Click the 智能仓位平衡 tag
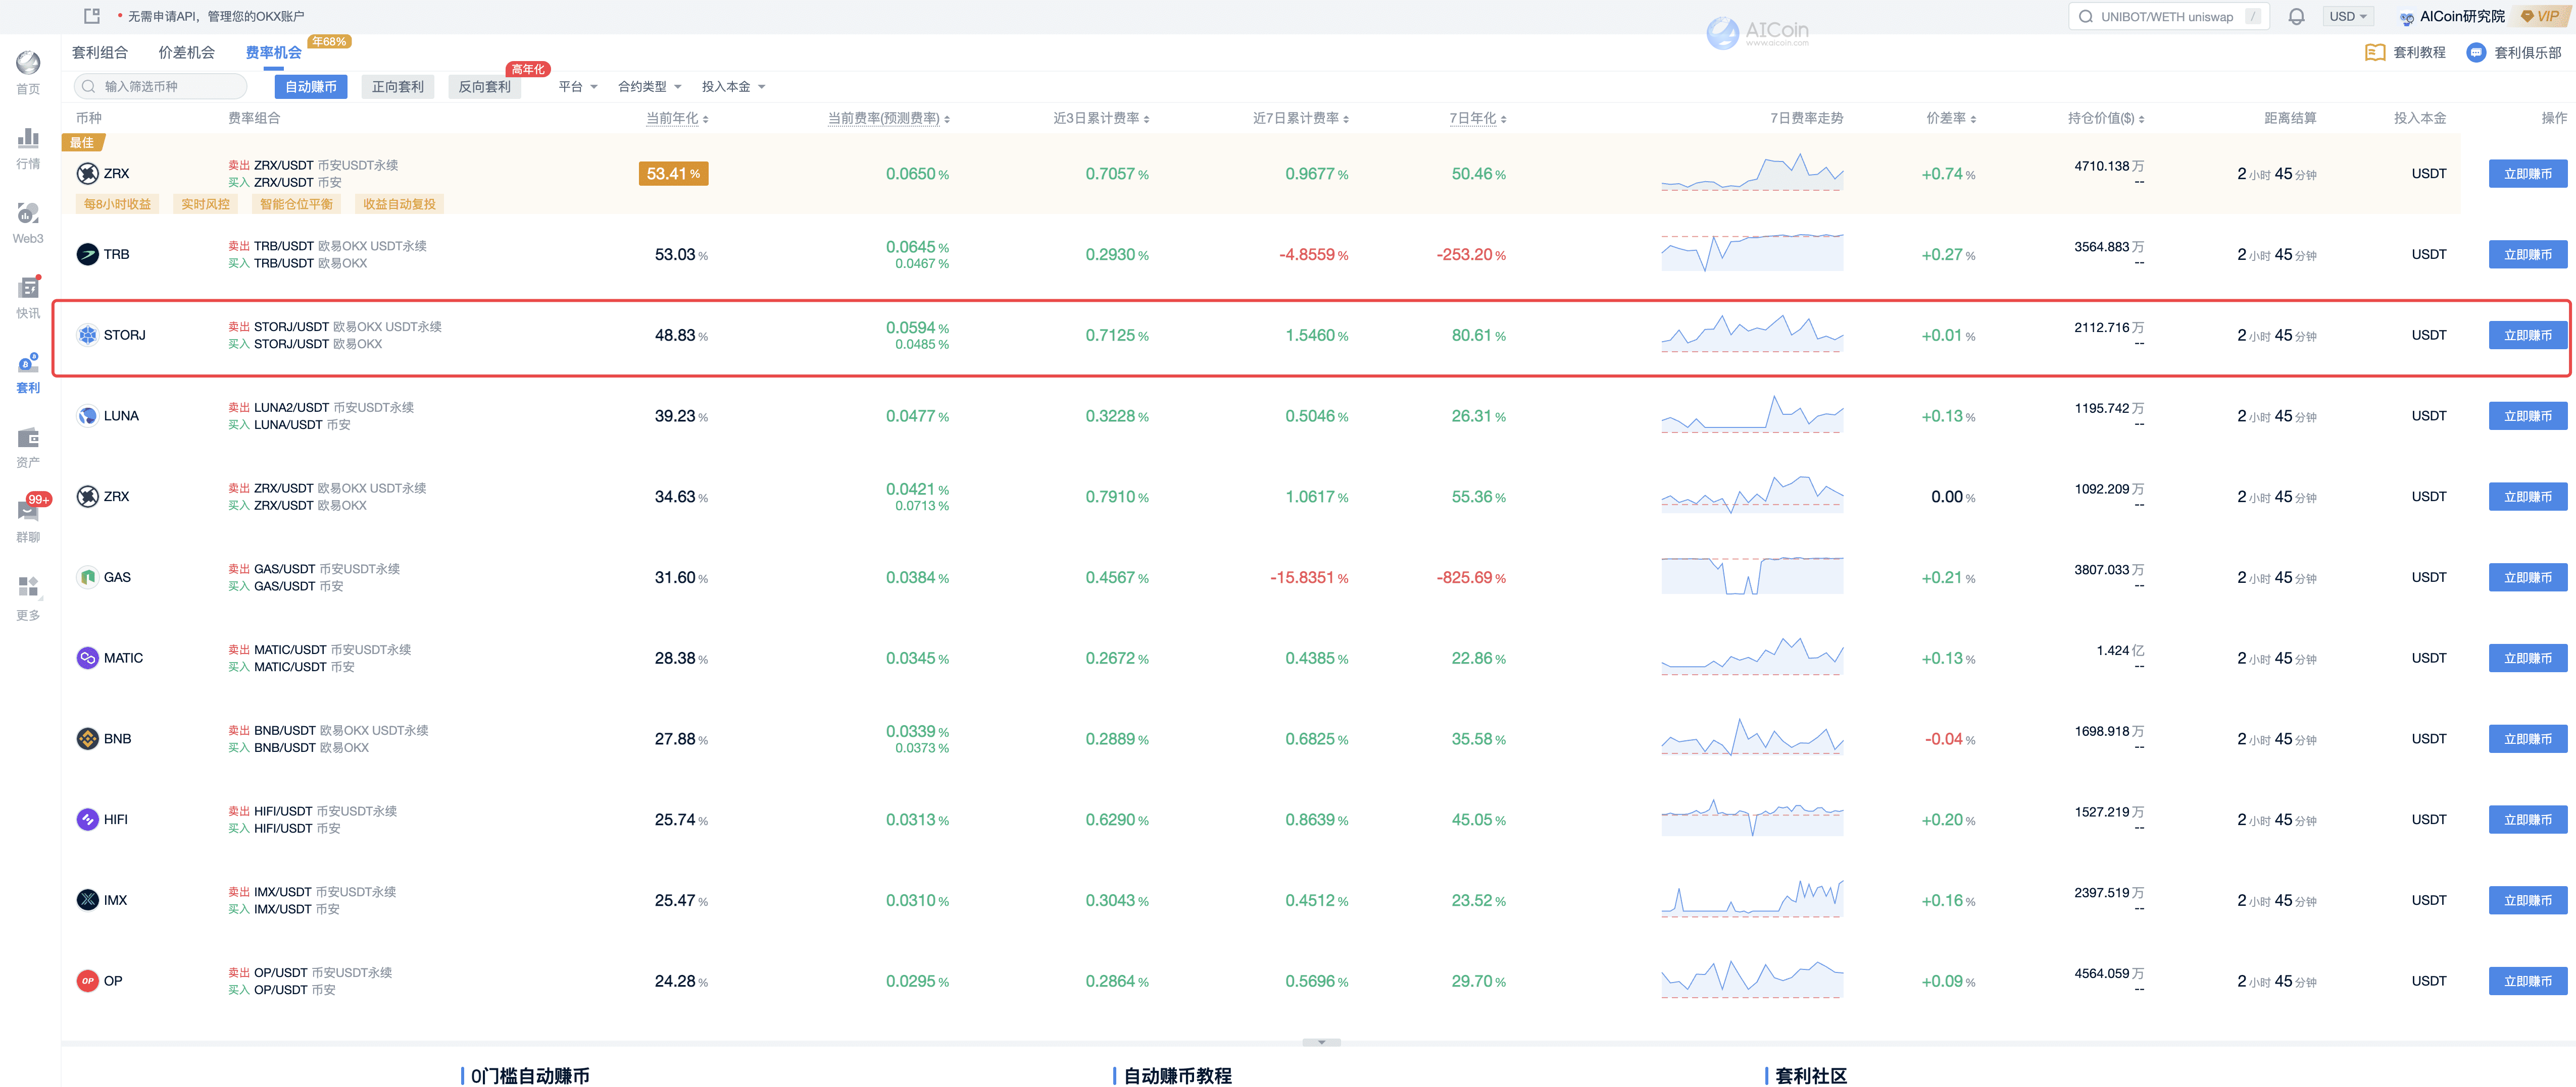Image resolution: width=2576 pixels, height=1087 pixels. [296, 205]
